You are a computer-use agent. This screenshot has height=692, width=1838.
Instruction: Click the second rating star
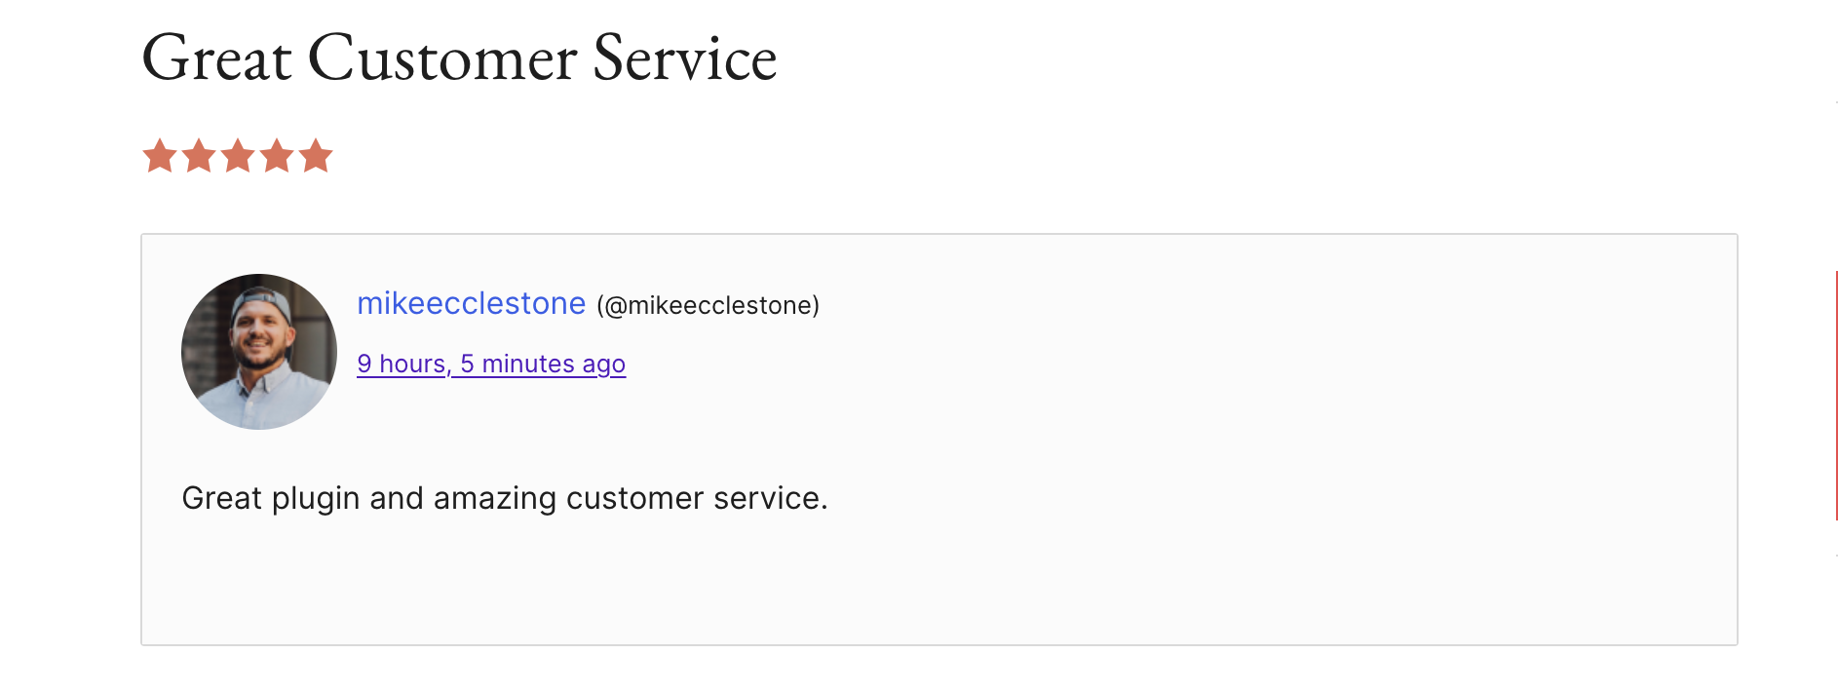pyautogui.click(x=199, y=156)
